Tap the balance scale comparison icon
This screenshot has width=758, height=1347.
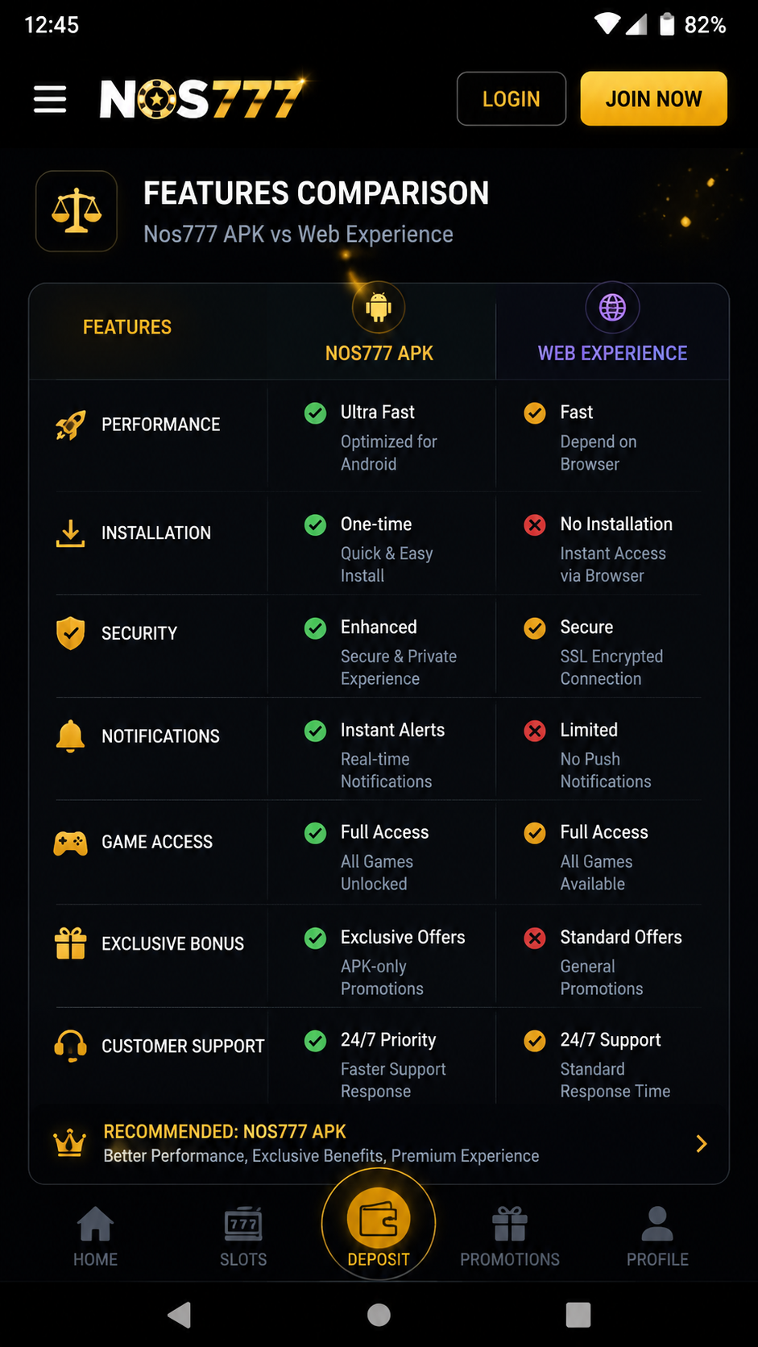(x=77, y=211)
